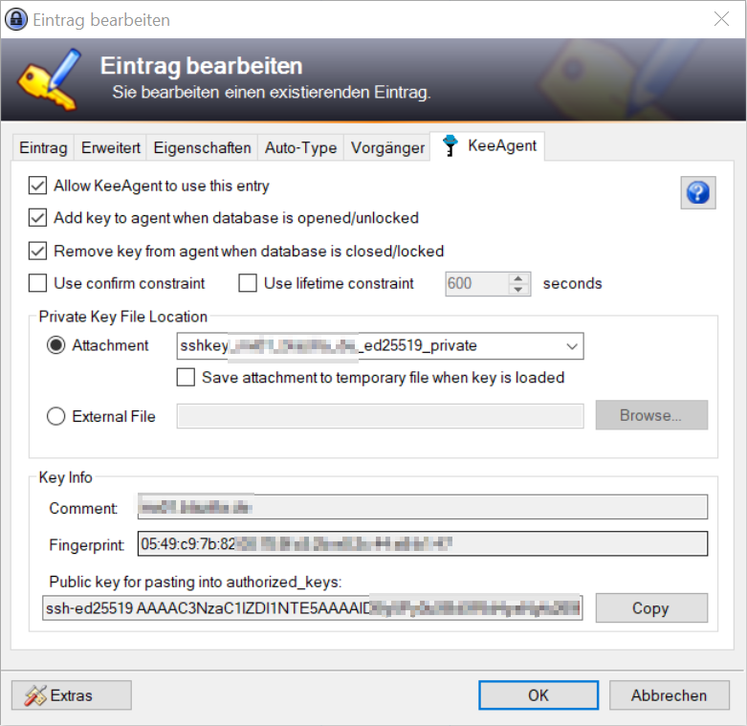This screenshot has height=726, width=747.
Task: Check Save attachment to temporary file option
Action: [x=187, y=378]
